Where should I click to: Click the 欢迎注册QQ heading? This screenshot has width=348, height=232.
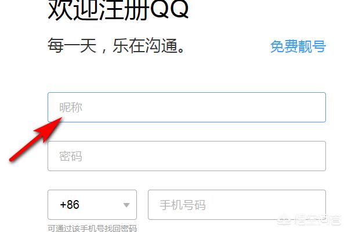pos(118,9)
